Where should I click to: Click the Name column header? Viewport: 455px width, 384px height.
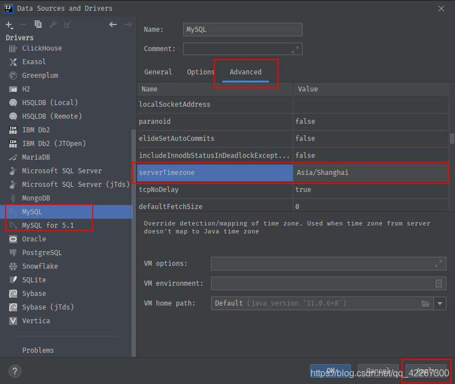click(215, 89)
